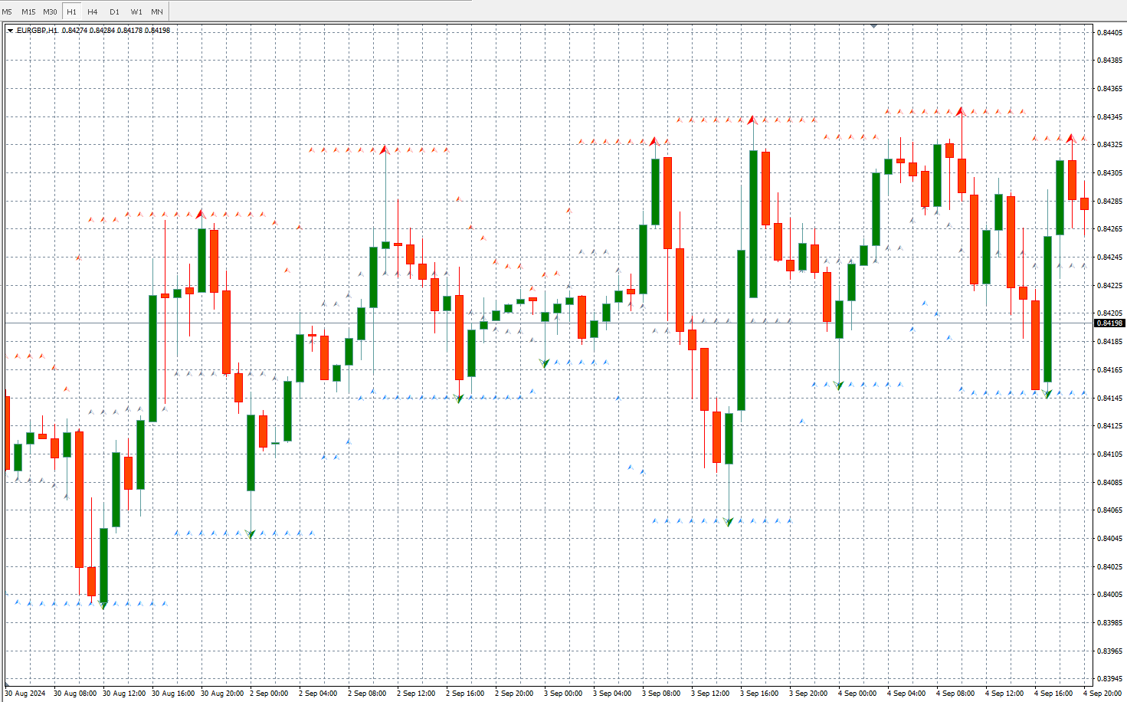Switch chart to M30 timeframe
Viewport: 1127px width, 702px height.
(50, 11)
